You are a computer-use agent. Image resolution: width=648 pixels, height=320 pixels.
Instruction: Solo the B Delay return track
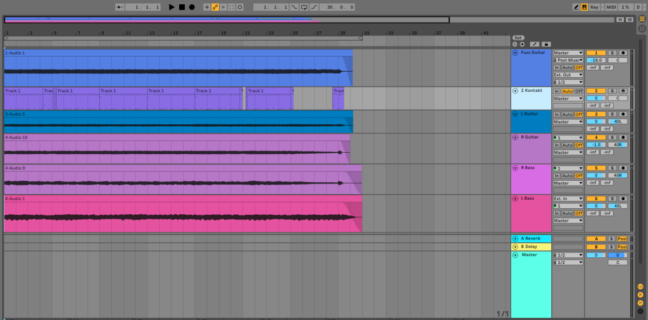[x=611, y=247]
